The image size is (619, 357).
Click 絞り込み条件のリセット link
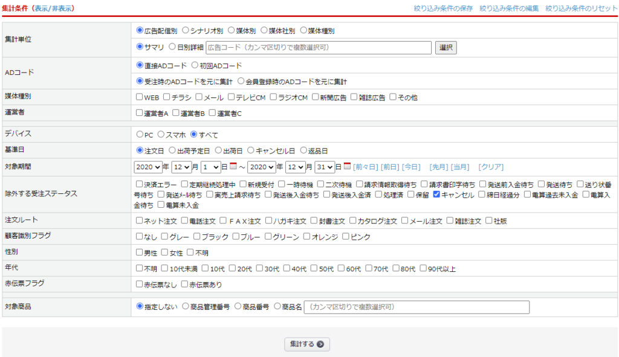point(581,8)
